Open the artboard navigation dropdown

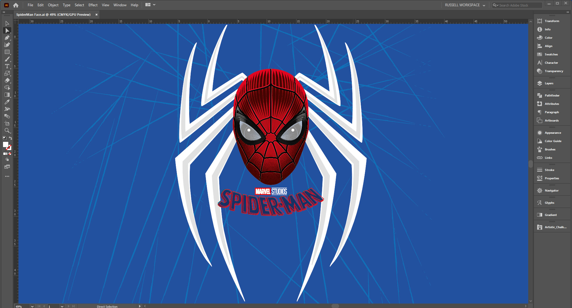coord(62,306)
